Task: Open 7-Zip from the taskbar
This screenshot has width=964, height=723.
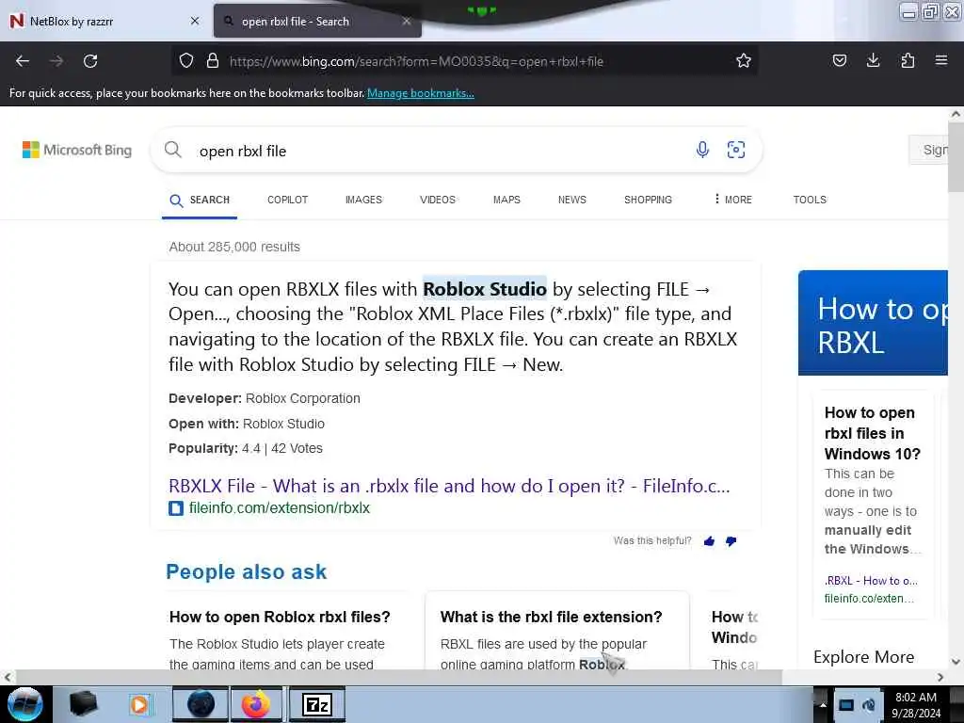Action: pyautogui.click(x=316, y=704)
